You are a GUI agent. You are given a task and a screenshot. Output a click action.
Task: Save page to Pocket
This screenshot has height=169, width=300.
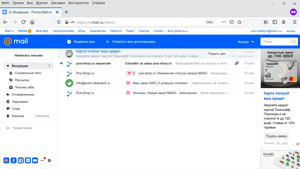click(231, 22)
